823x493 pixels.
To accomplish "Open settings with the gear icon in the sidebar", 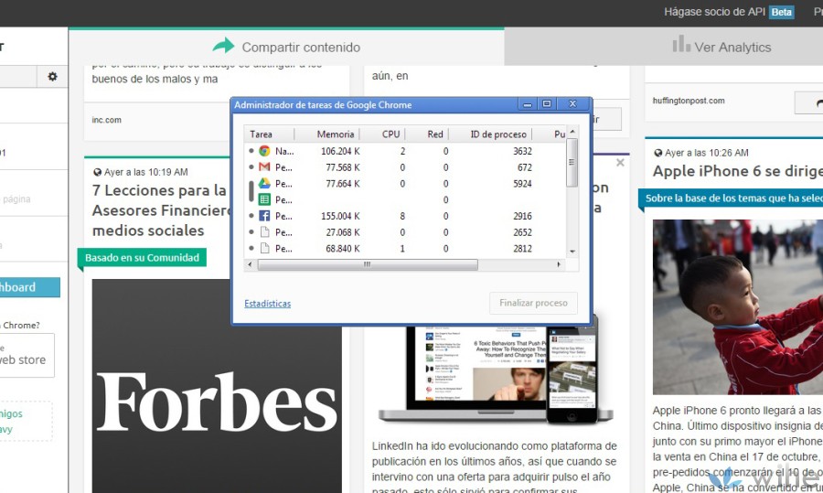I will pos(52,77).
